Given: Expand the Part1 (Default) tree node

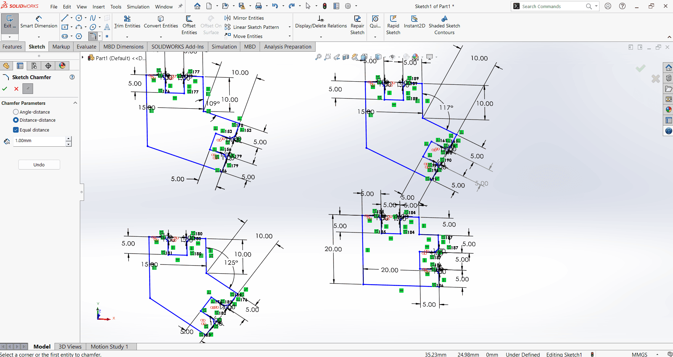Looking at the screenshot, I should tap(83, 58).
